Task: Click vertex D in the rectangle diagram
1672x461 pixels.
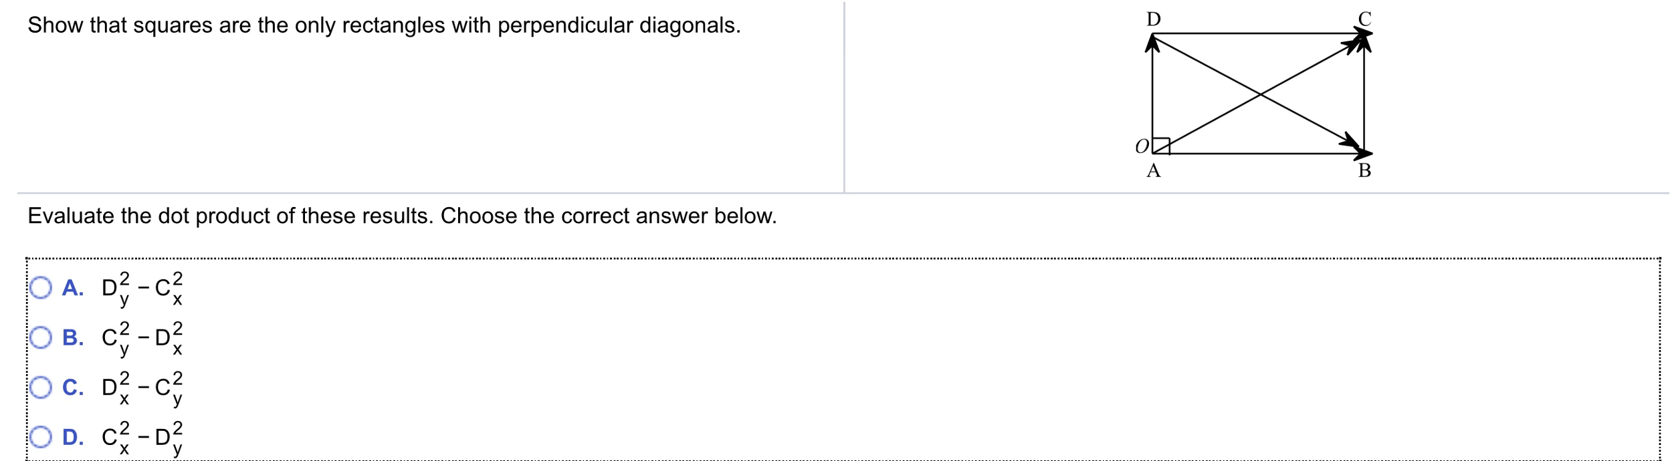Action: [1152, 21]
